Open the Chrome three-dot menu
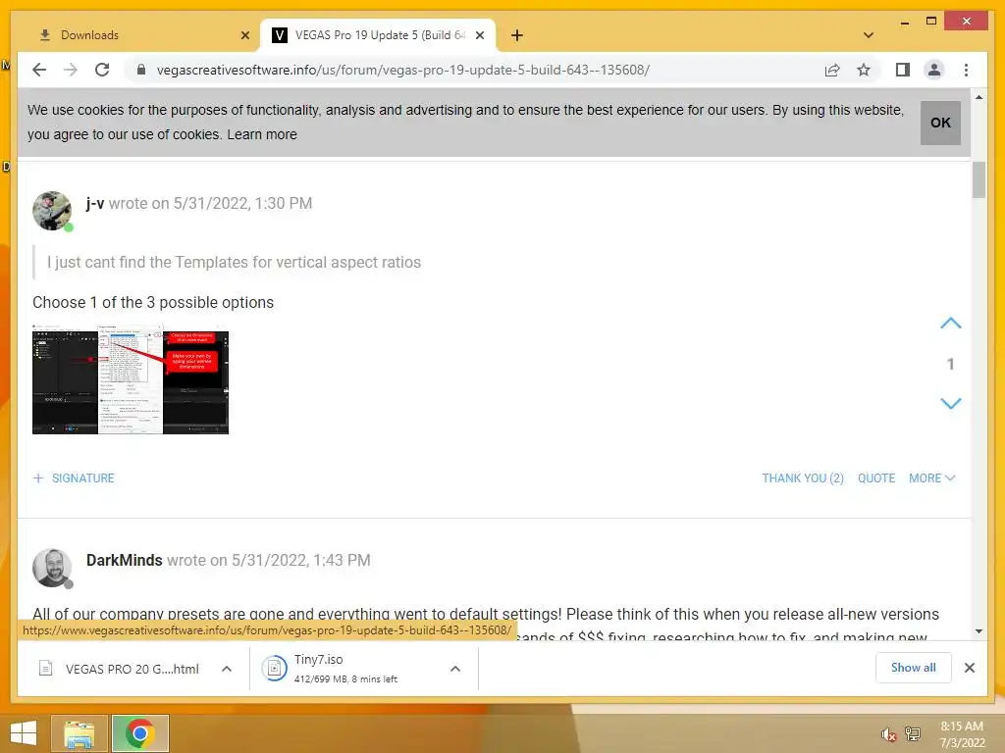The width and height of the screenshot is (1005, 753). pyautogui.click(x=966, y=70)
